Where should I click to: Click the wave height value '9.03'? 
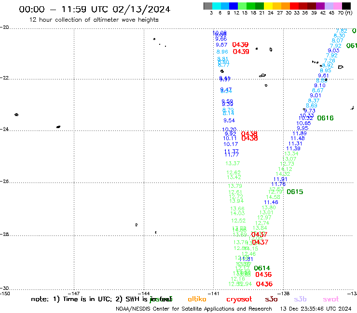(x=333, y=51)
